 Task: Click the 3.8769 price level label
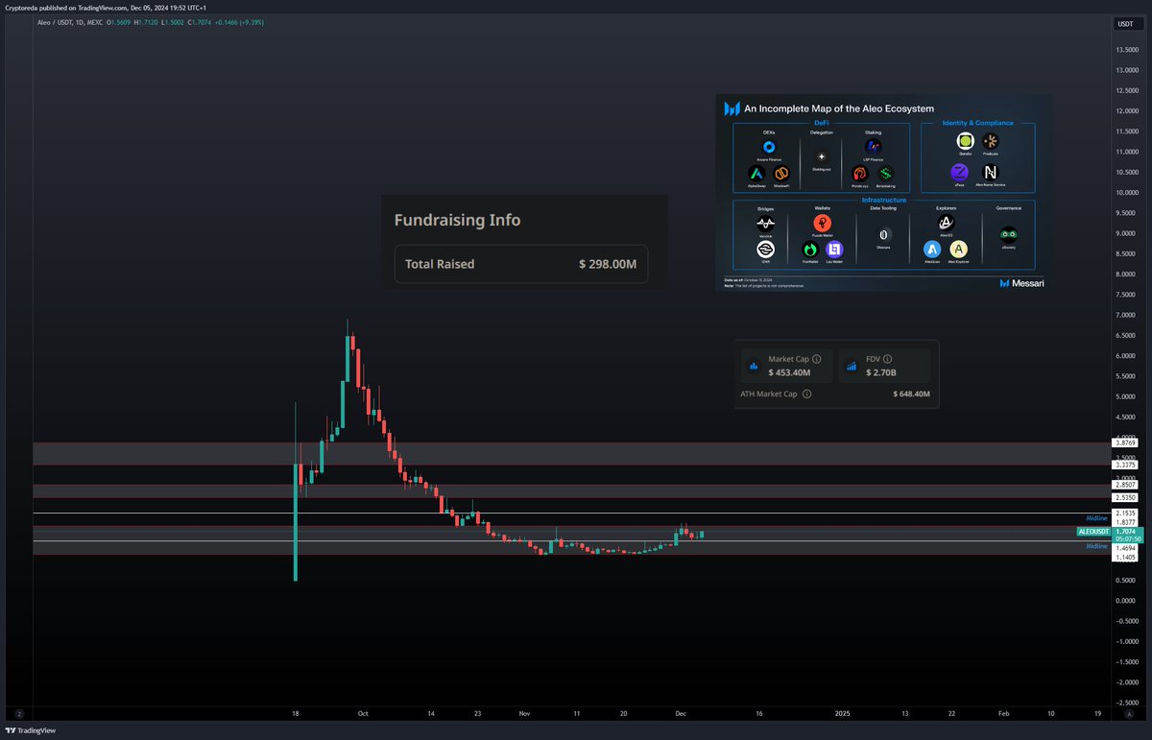1125,442
